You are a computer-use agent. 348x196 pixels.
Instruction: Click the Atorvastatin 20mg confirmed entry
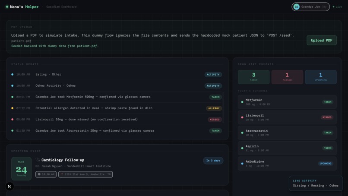click(x=117, y=130)
